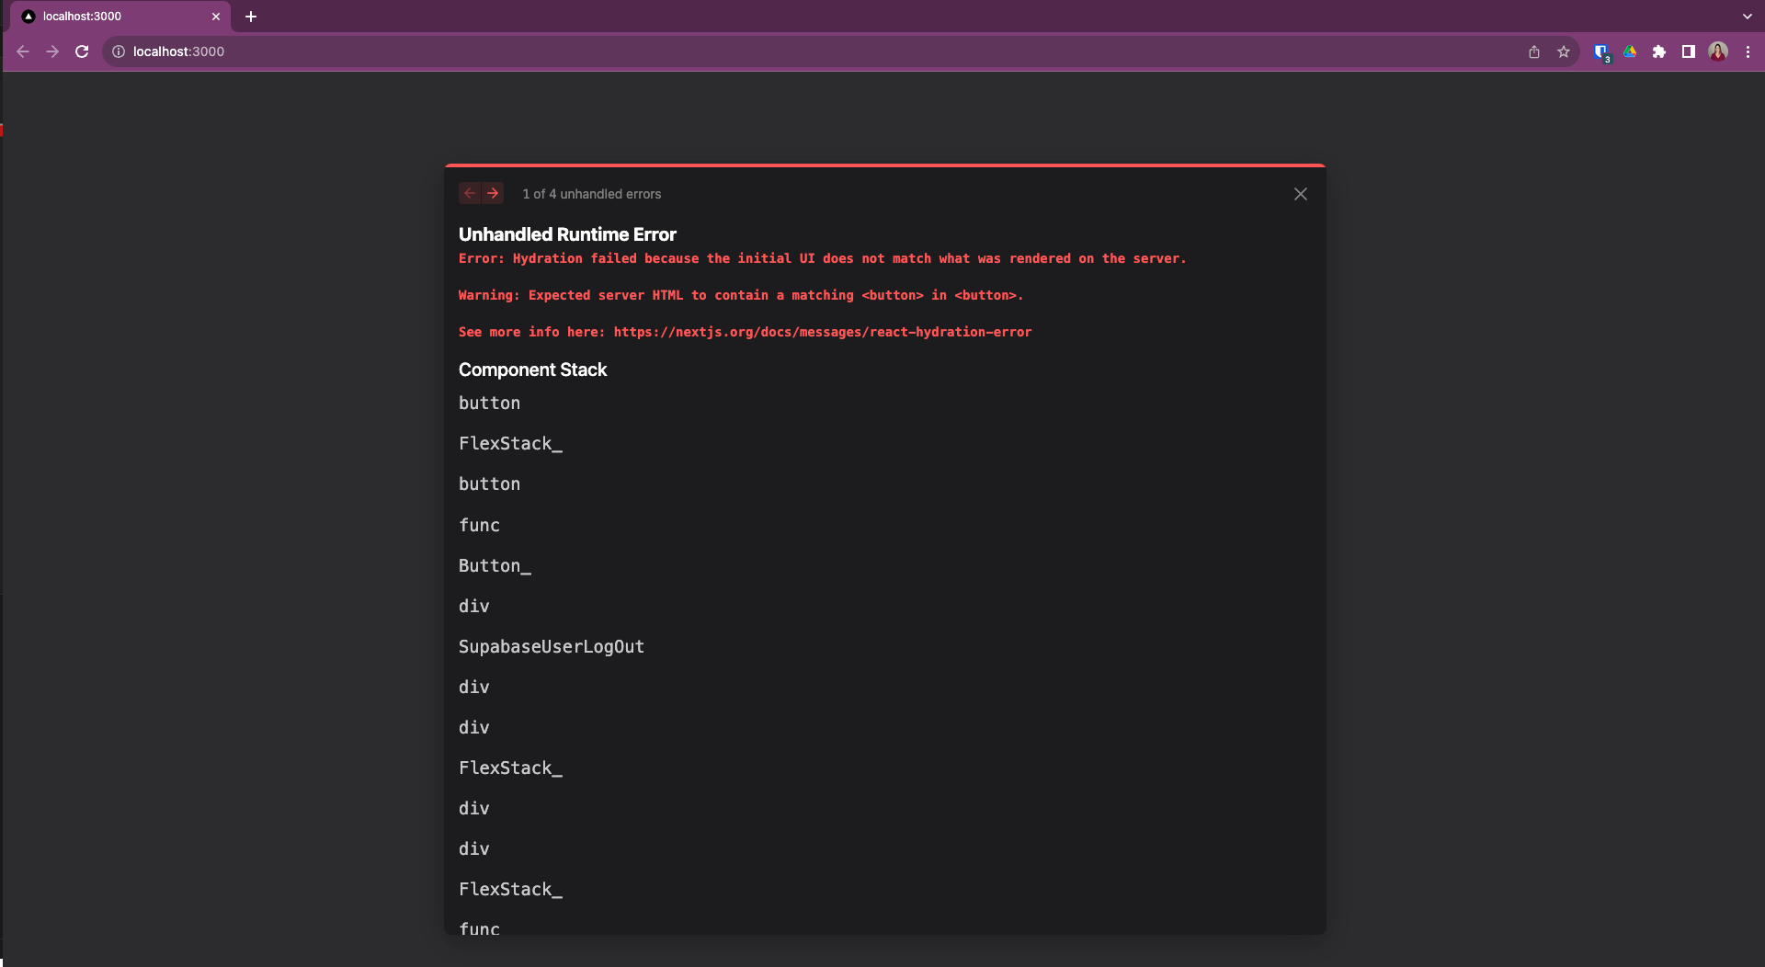This screenshot has height=967, width=1765.
Task: Open the share page icon
Action: click(1533, 51)
